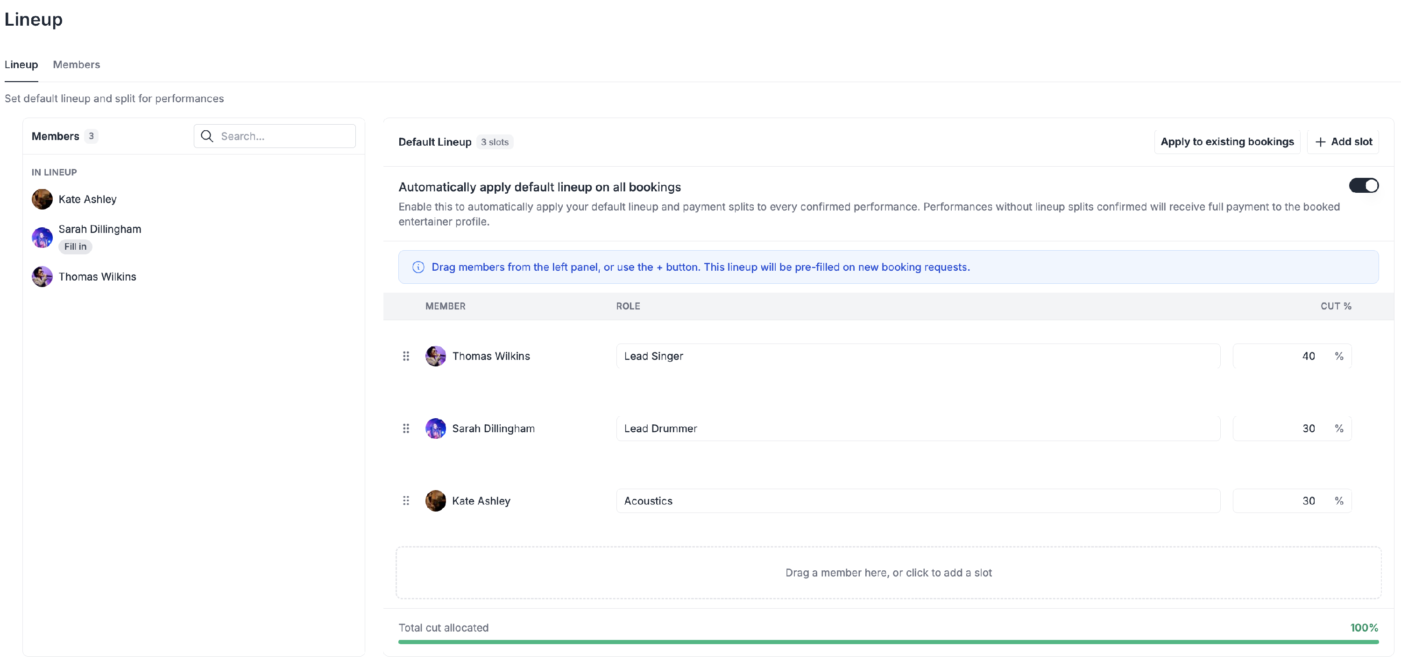Screen dimensions: 1401x660
Task: Click the search magnifier icon
Action: pyautogui.click(x=207, y=136)
